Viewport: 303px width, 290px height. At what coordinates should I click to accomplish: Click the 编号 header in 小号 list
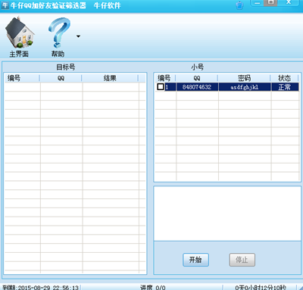(164, 78)
